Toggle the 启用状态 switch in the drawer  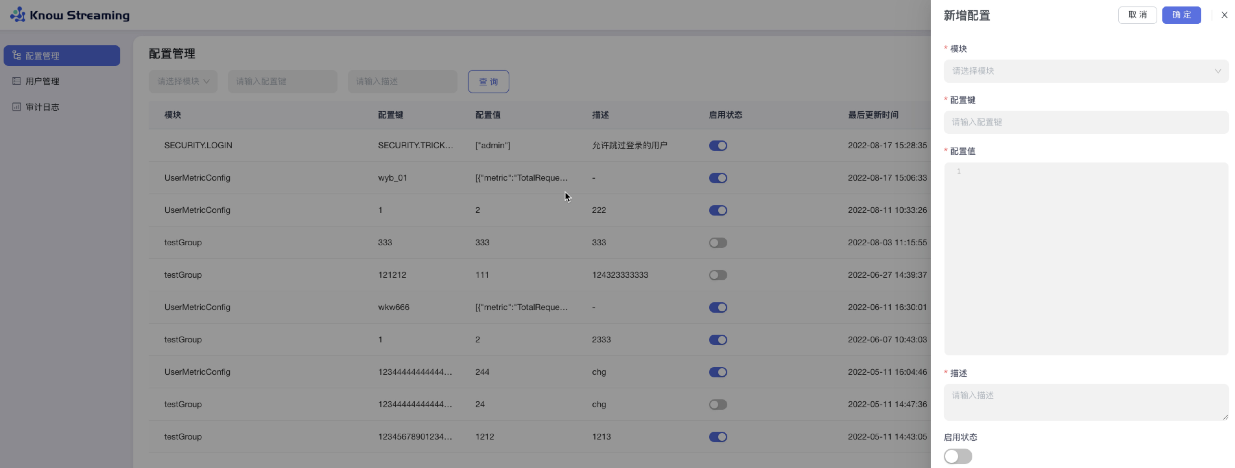pyautogui.click(x=957, y=456)
